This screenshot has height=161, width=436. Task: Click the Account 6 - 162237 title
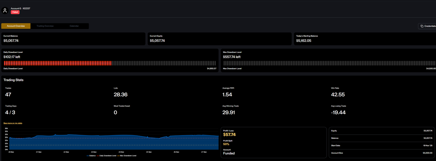coord(20,8)
